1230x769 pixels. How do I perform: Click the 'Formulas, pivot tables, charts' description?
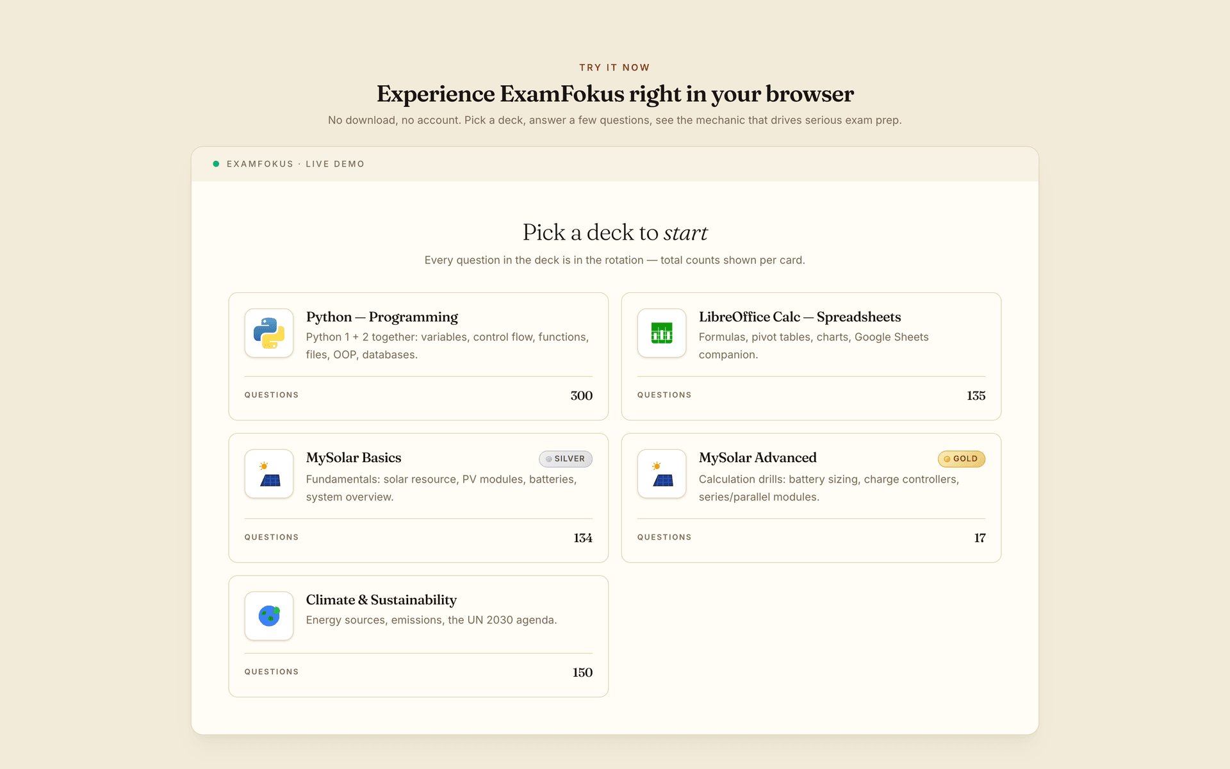click(x=814, y=346)
